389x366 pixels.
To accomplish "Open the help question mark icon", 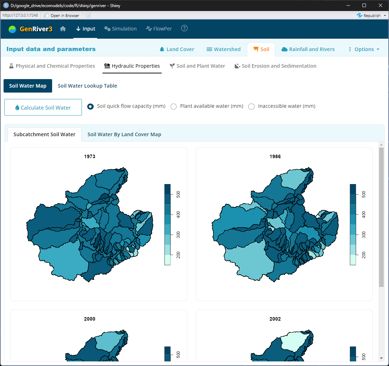I will click(x=184, y=28).
